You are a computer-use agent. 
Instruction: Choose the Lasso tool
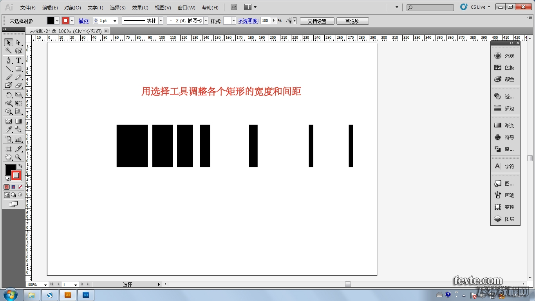[18, 51]
